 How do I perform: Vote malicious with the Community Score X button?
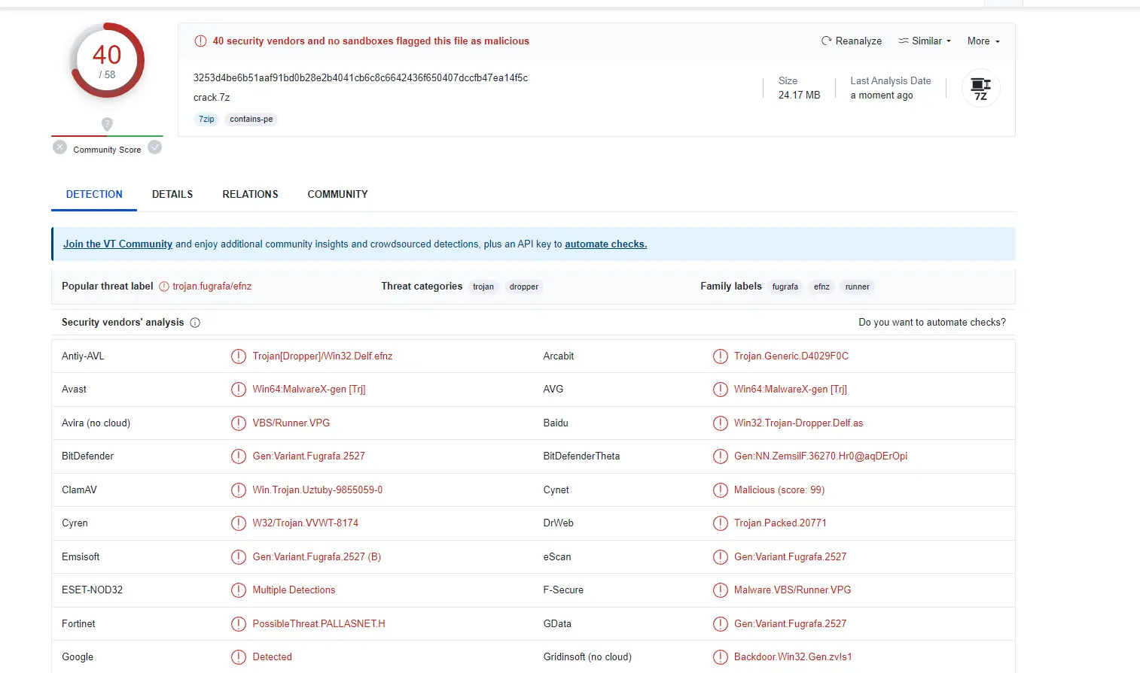pos(60,147)
